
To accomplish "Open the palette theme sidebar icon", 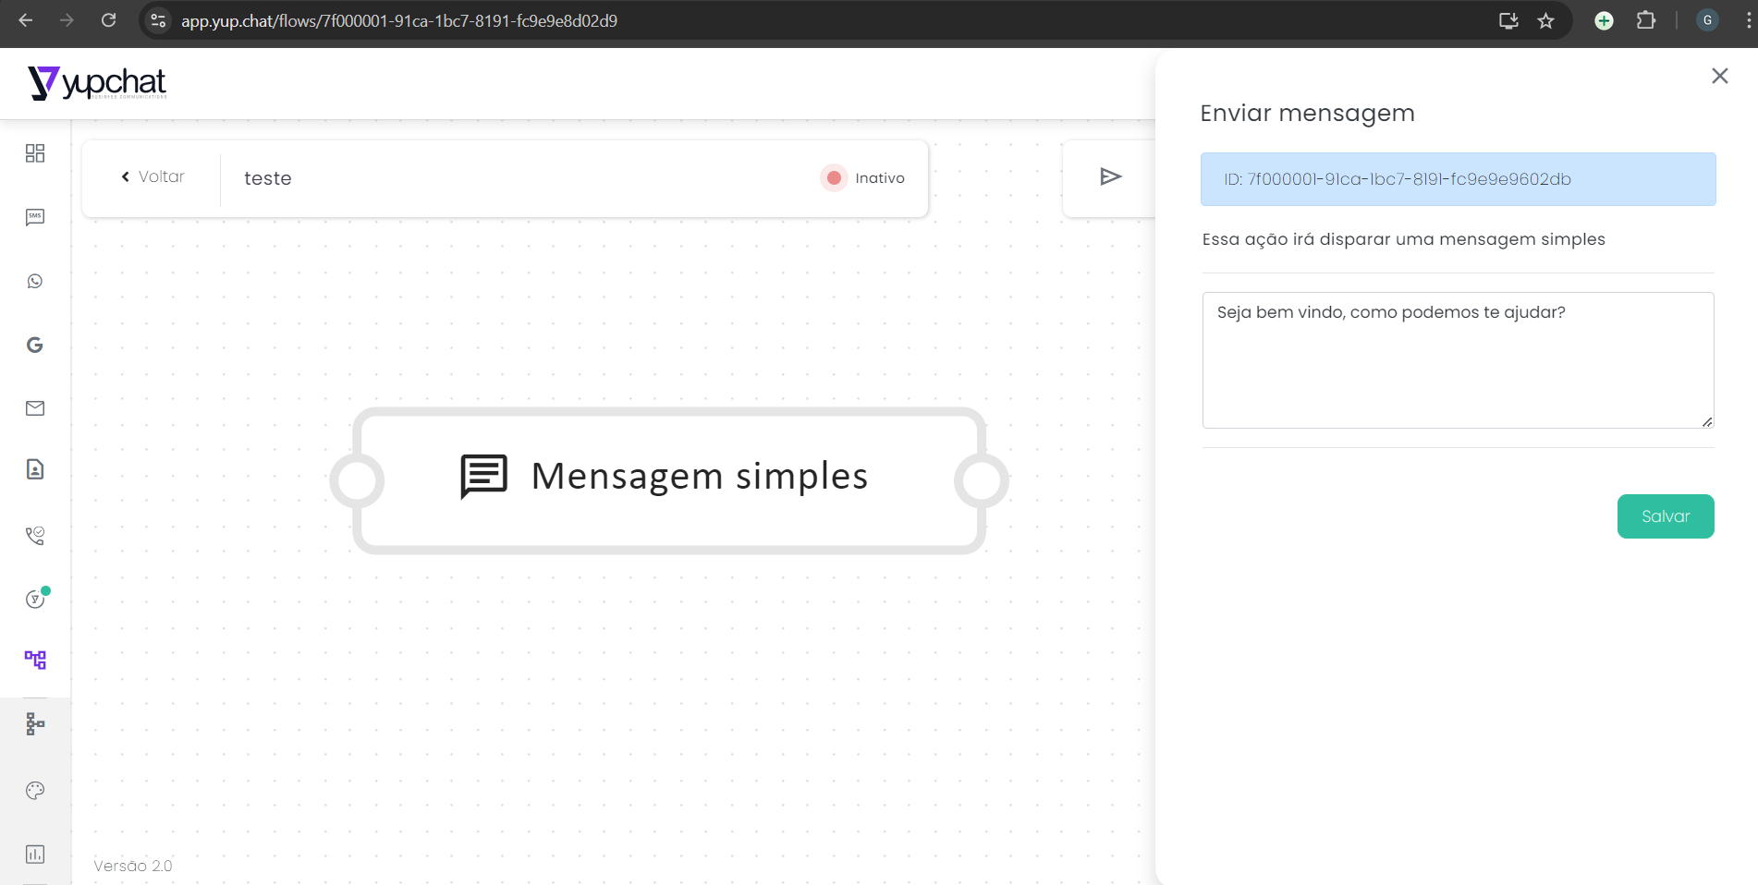I will (35, 791).
